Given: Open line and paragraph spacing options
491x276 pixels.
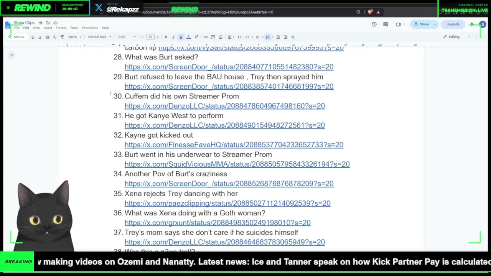Looking at the screenshot, I should click(239, 37).
